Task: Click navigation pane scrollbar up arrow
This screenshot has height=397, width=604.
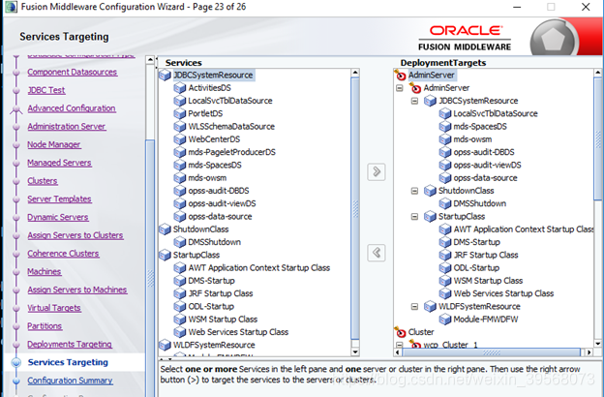Action: (150, 60)
